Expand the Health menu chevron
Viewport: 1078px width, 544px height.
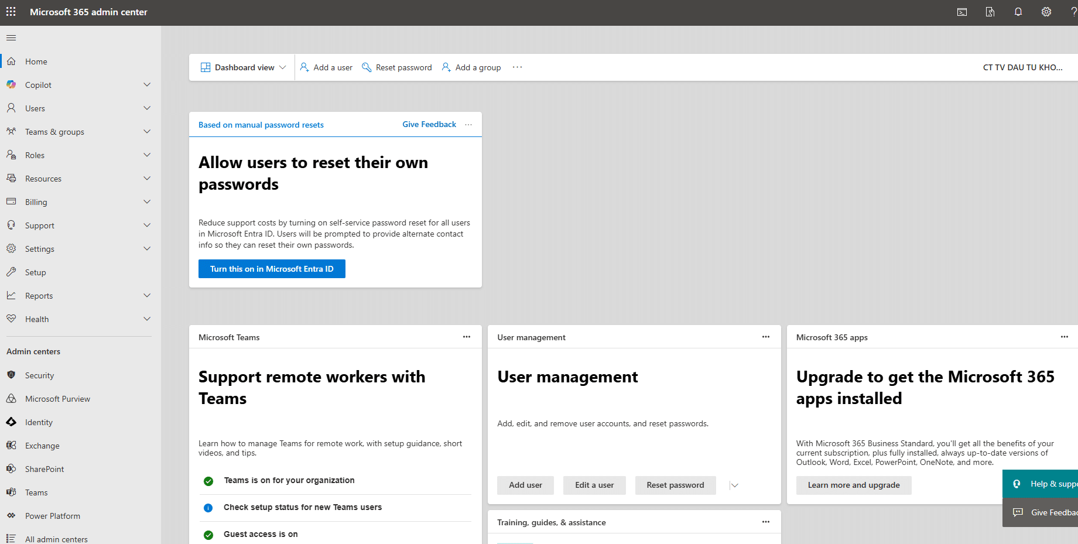click(x=147, y=319)
